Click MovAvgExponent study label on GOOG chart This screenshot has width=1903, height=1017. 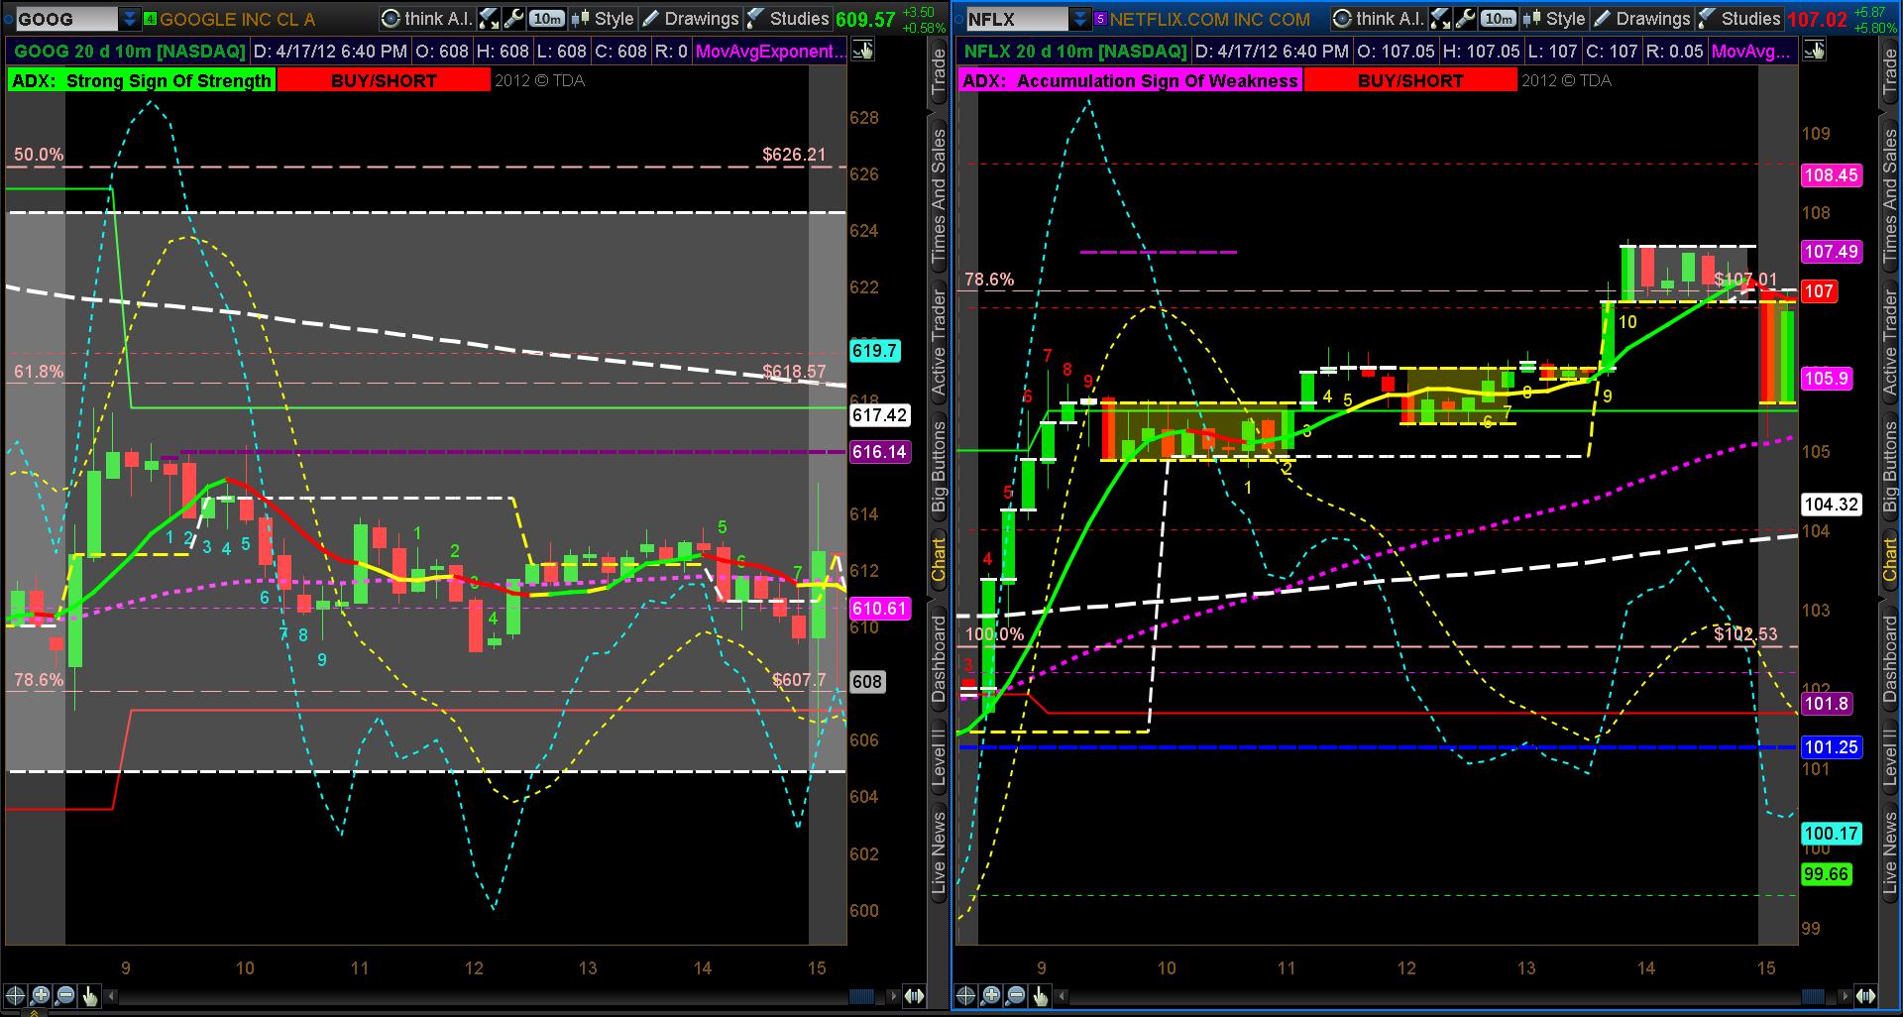[771, 51]
